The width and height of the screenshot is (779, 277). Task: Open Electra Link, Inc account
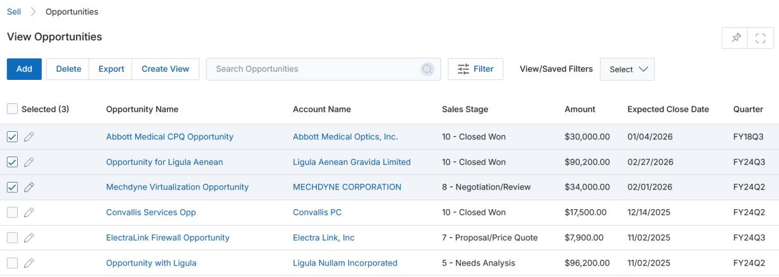coord(324,238)
